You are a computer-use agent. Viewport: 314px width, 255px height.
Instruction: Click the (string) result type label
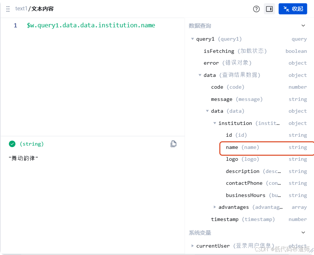31,144
